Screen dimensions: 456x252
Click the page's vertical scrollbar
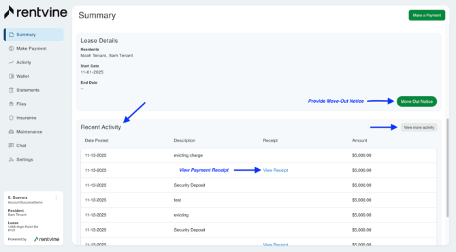tap(448, 168)
